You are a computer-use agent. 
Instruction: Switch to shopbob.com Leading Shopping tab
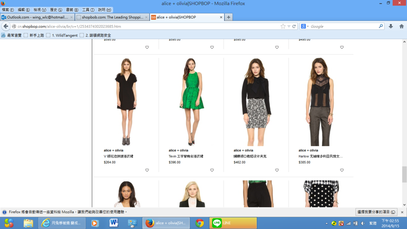(x=112, y=17)
